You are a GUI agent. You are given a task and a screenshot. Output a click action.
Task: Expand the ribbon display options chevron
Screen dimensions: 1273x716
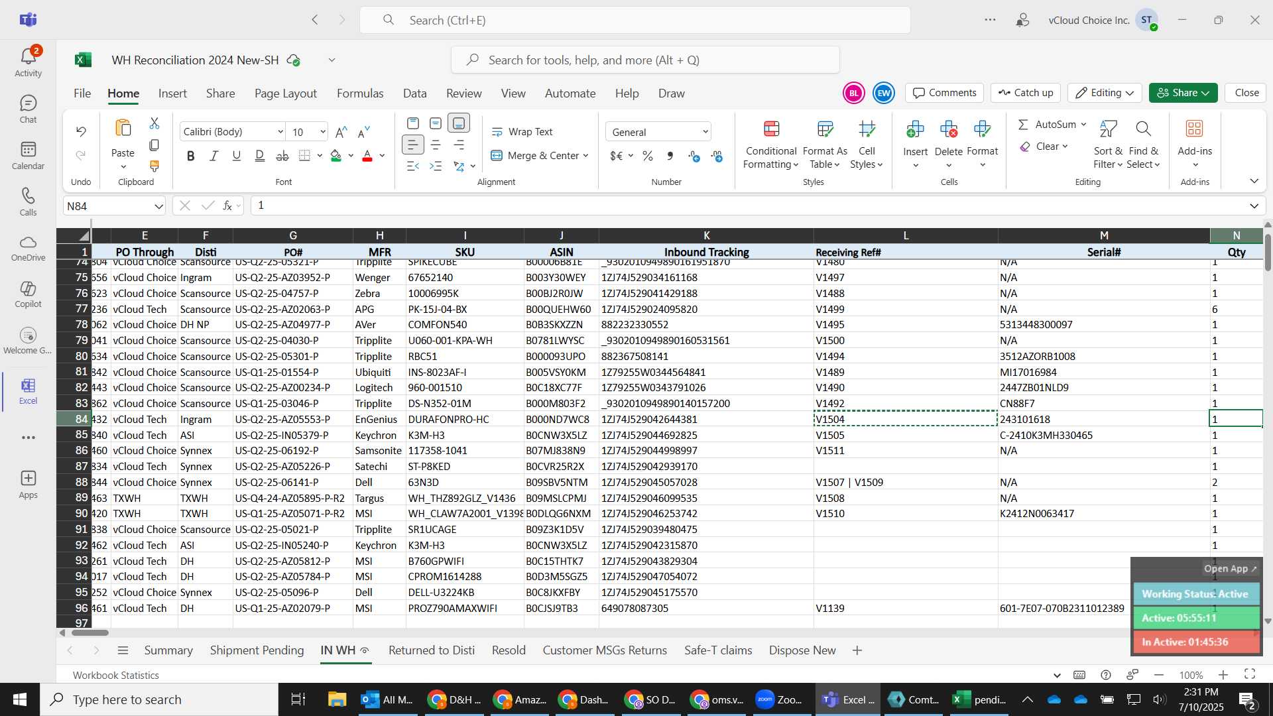pyautogui.click(x=1254, y=181)
